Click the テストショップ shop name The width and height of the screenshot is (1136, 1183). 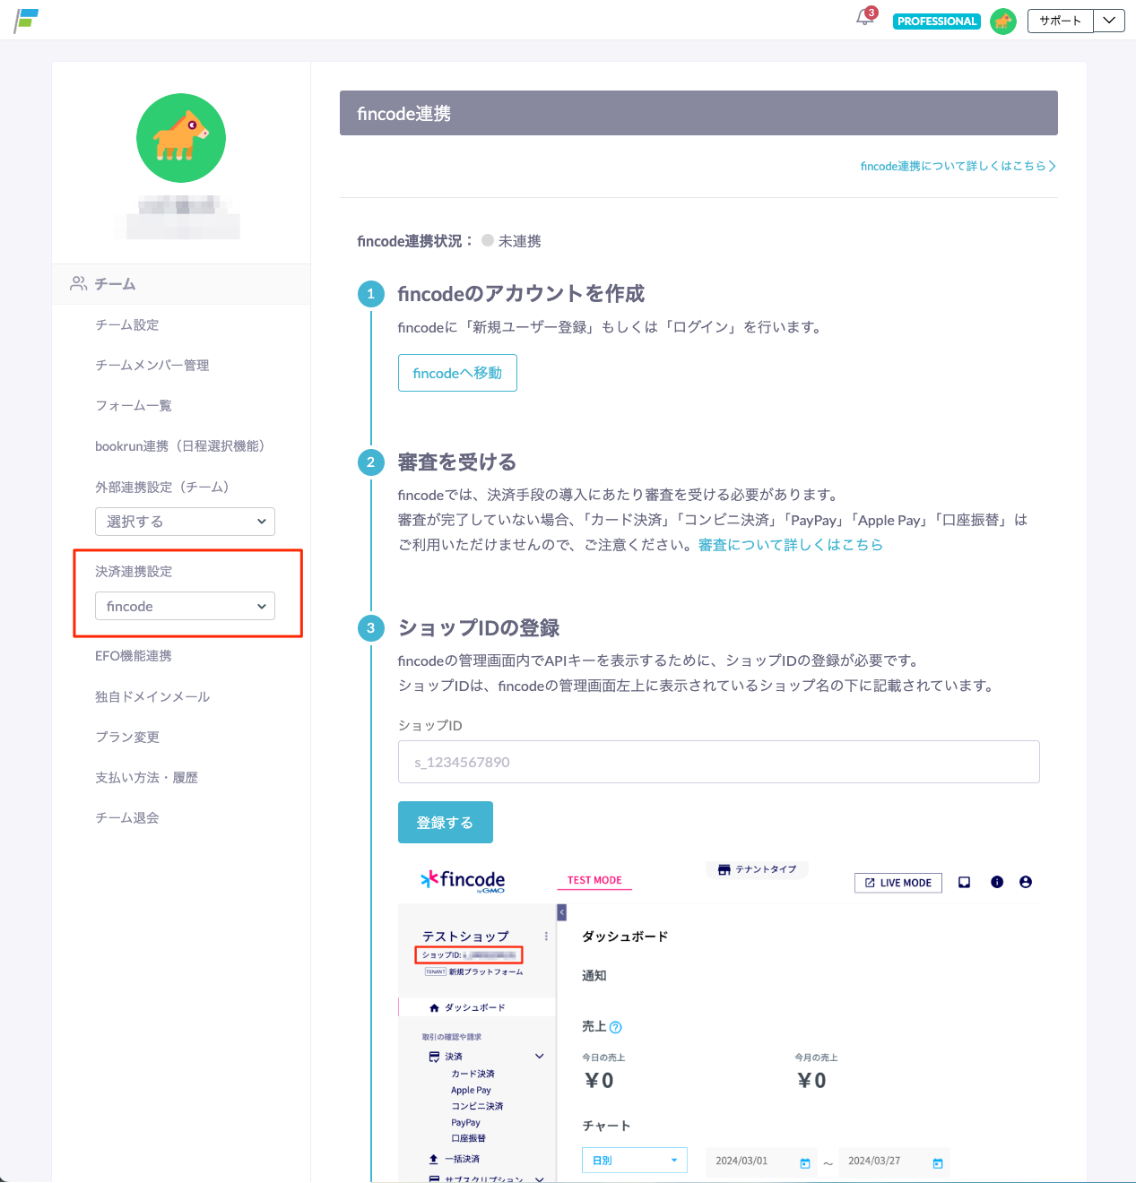click(465, 936)
